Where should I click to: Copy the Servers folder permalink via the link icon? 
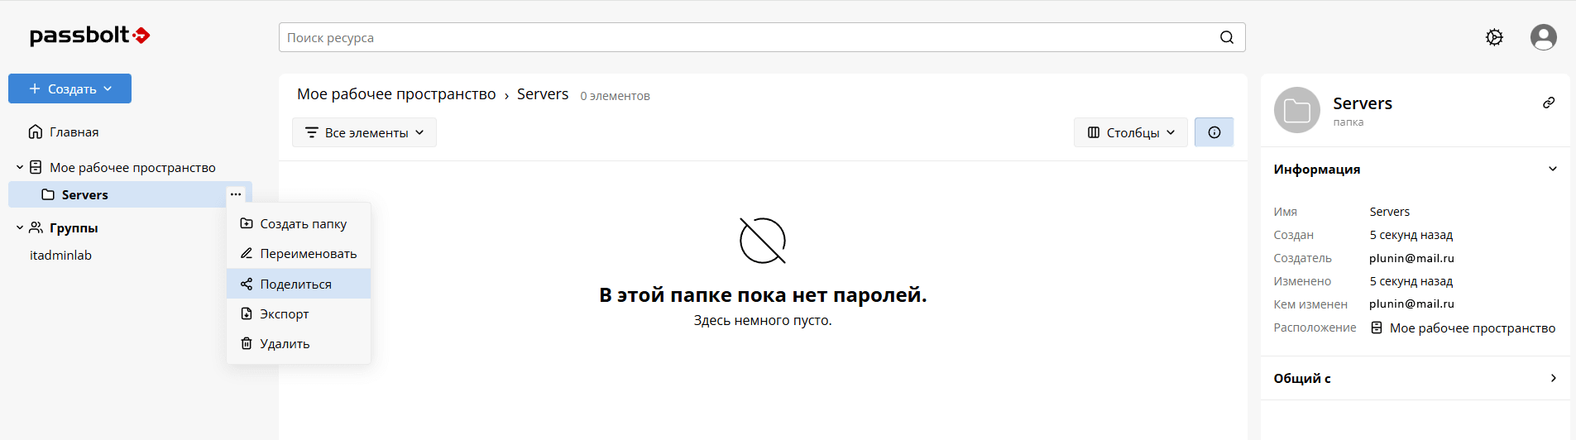tap(1549, 103)
